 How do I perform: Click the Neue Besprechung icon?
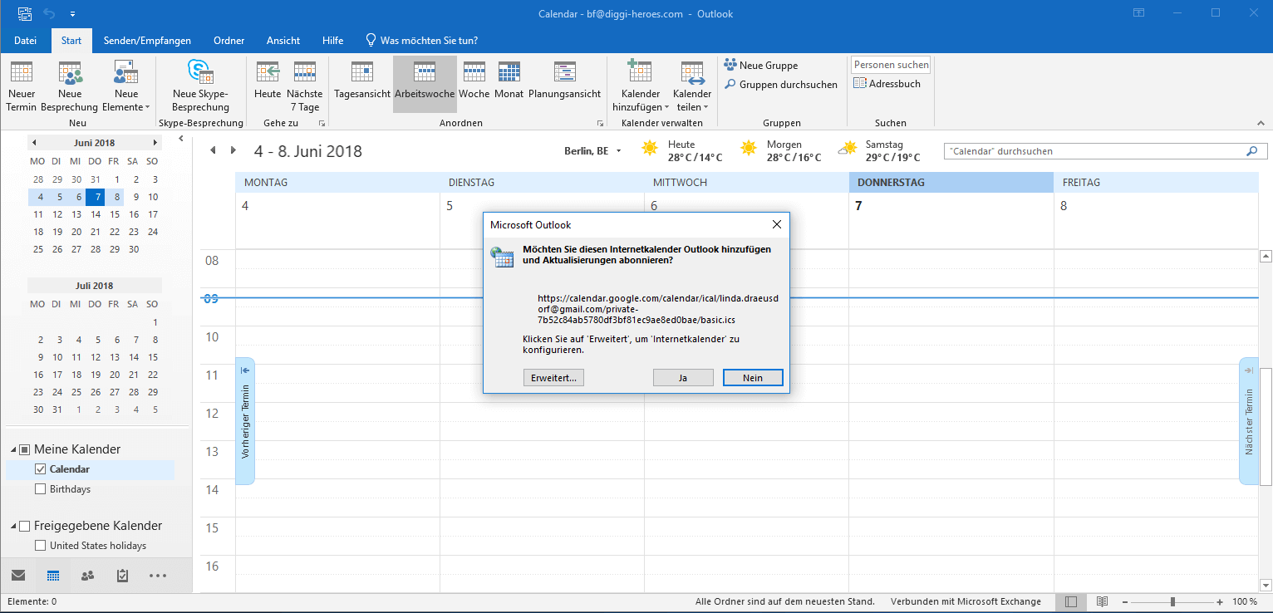(70, 73)
